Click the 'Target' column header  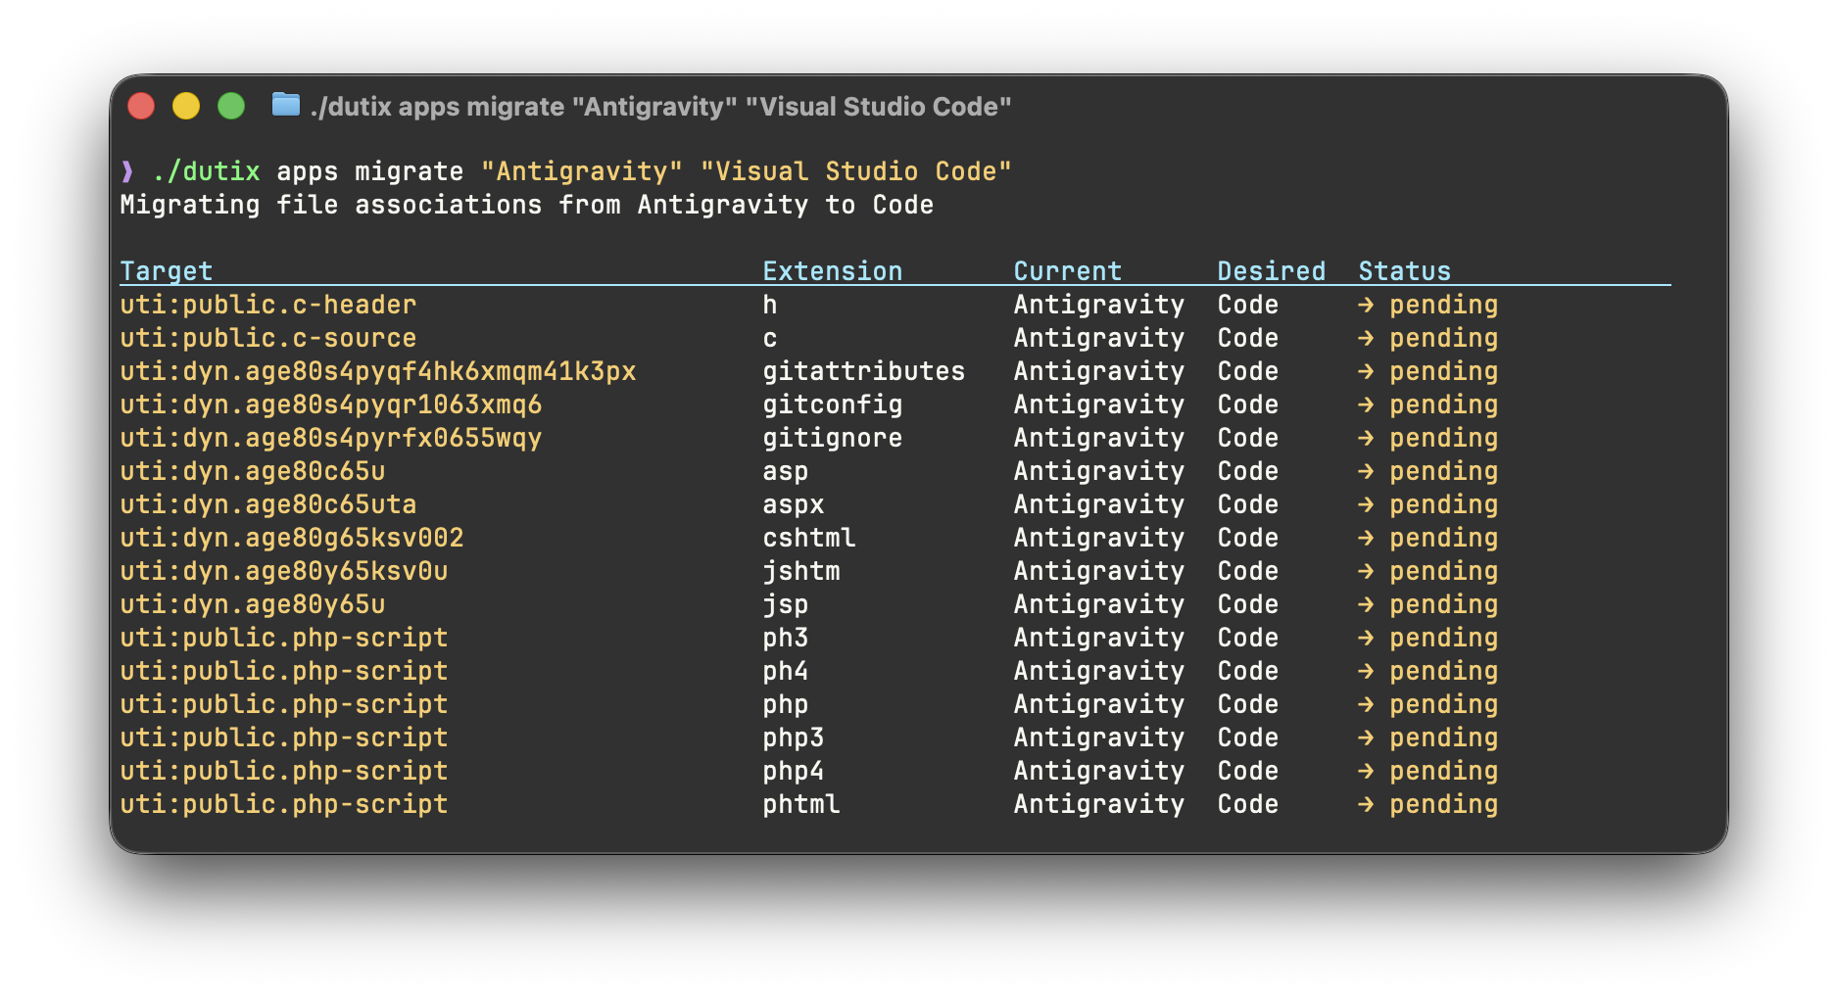coord(167,271)
